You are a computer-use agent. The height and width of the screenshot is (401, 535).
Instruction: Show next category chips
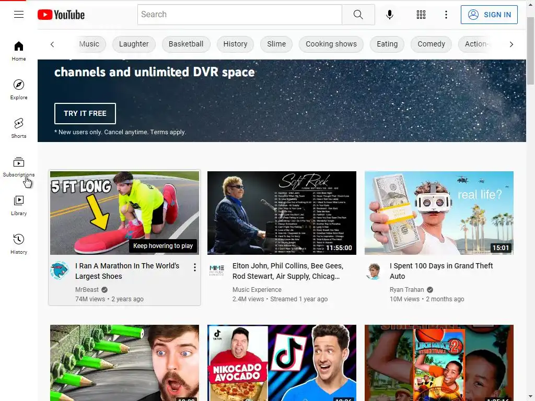tap(511, 44)
